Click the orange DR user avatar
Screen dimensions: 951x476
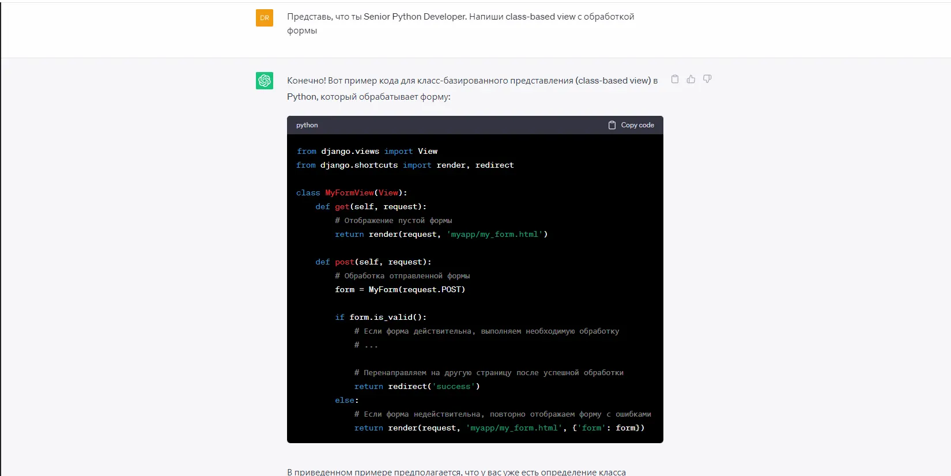pyautogui.click(x=265, y=18)
